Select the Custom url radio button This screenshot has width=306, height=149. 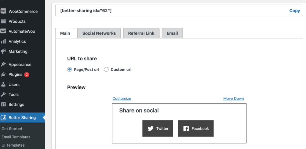[106, 69]
